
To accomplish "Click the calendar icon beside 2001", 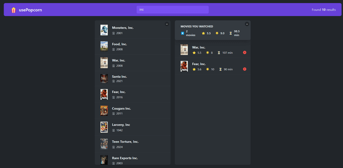I will (x=113, y=33).
